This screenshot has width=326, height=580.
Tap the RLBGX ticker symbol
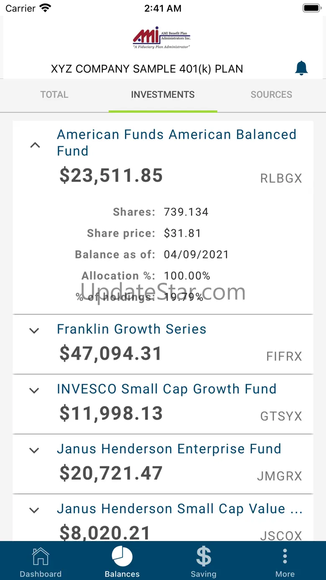coord(281,179)
